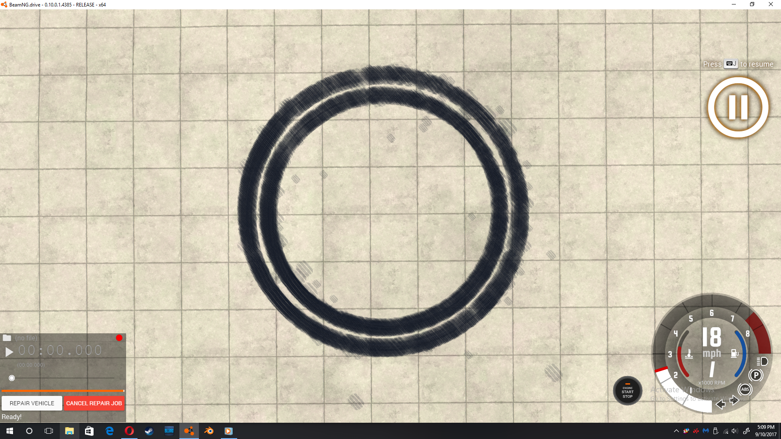Start replay with the play triangle

(x=9, y=352)
